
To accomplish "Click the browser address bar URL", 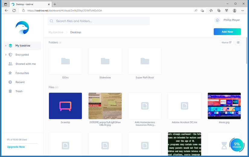I will (65, 11).
